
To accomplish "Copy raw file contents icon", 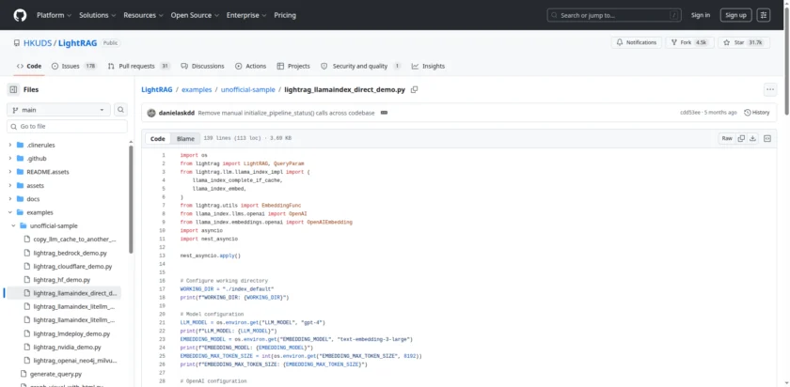I will point(741,138).
